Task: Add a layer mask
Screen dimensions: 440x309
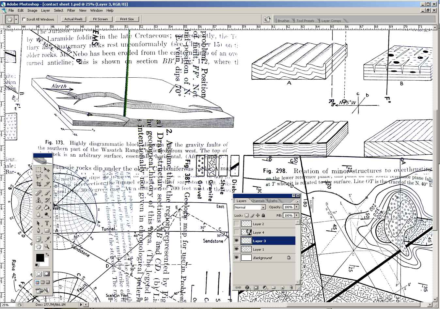Action: point(256,287)
